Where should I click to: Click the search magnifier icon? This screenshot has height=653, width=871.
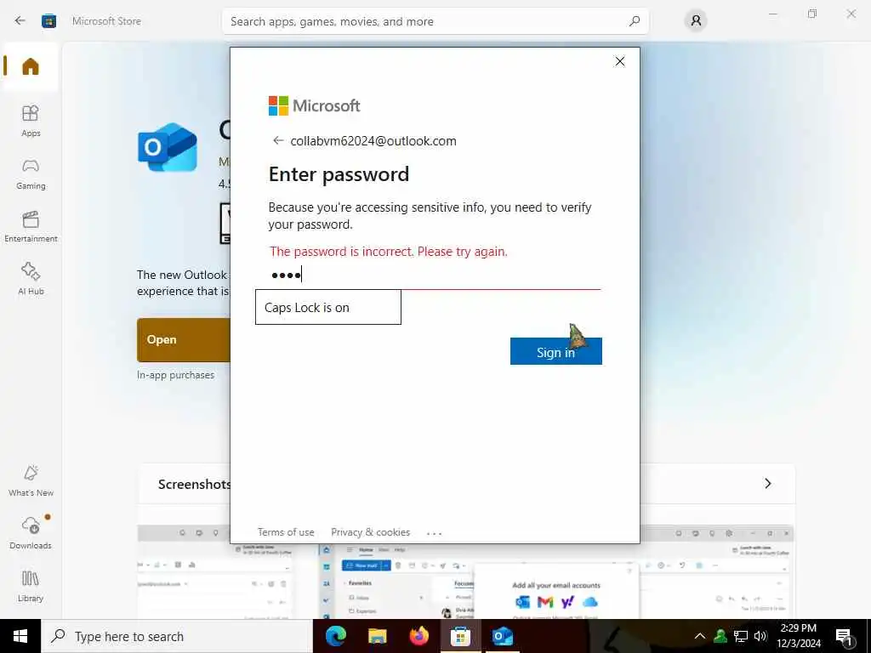(635, 21)
